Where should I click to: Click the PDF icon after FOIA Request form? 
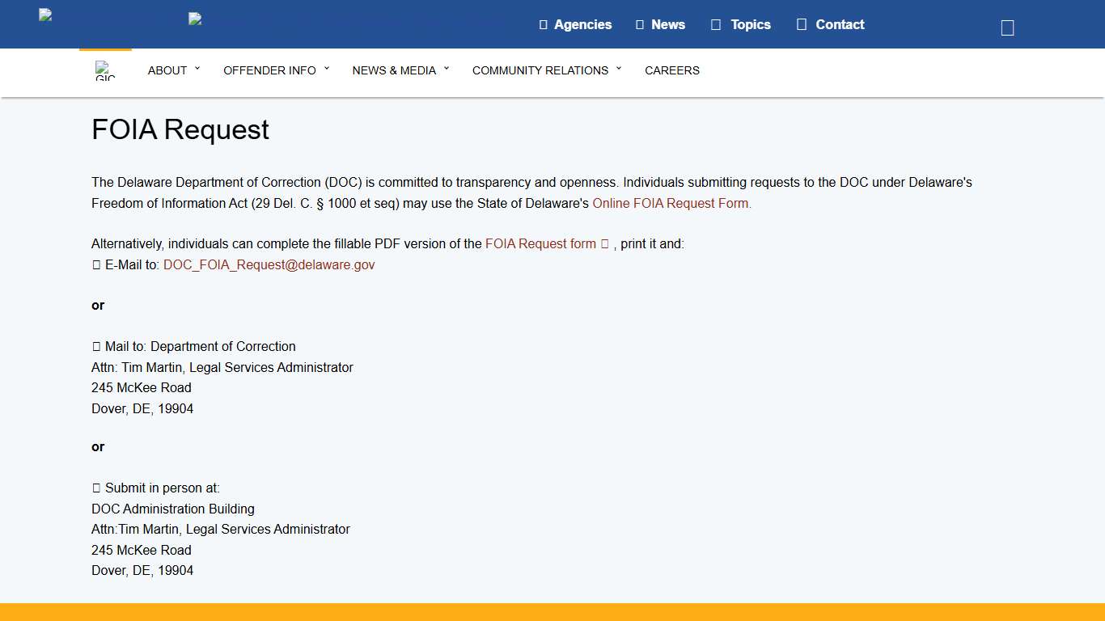[x=605, y=244]
